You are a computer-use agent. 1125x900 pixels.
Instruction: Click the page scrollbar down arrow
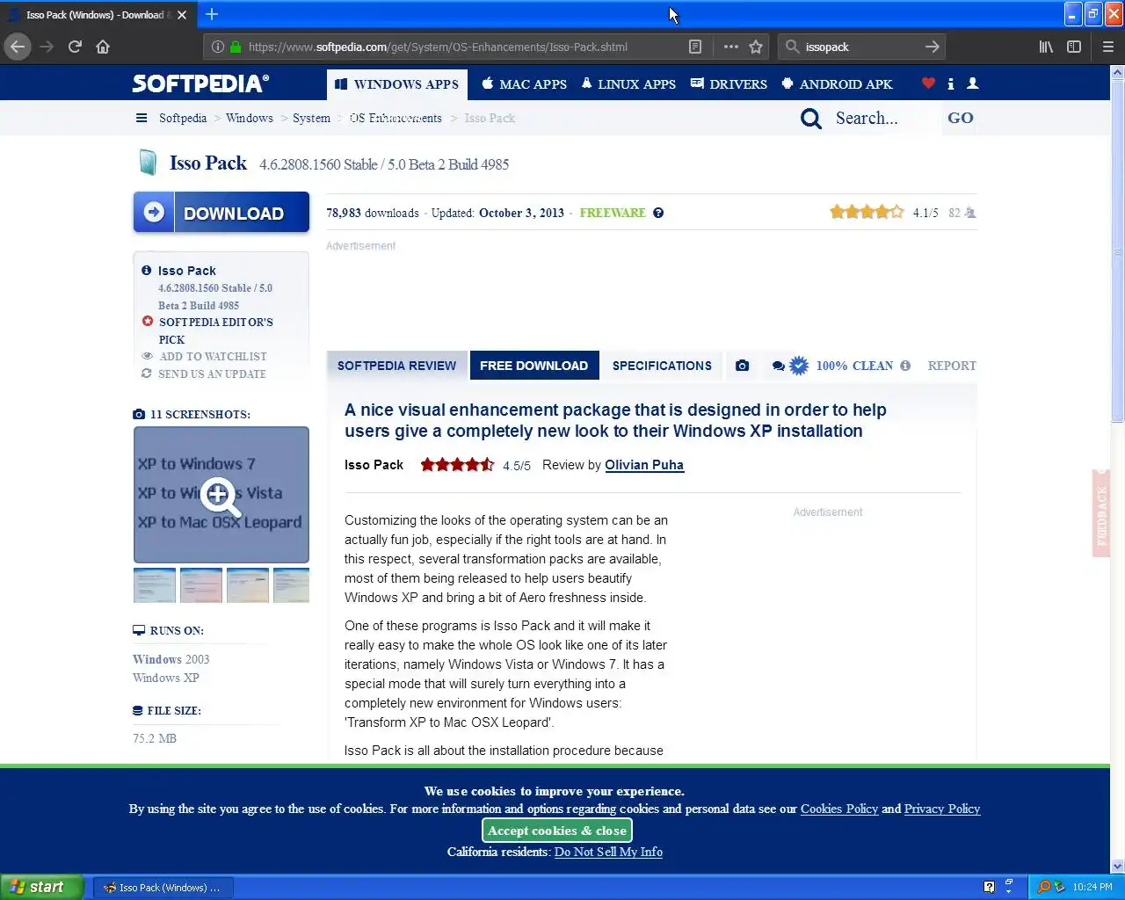click(1117, 867)
